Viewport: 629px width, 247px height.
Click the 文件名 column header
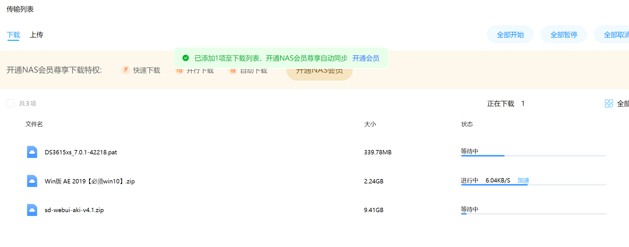click(34, 124)
